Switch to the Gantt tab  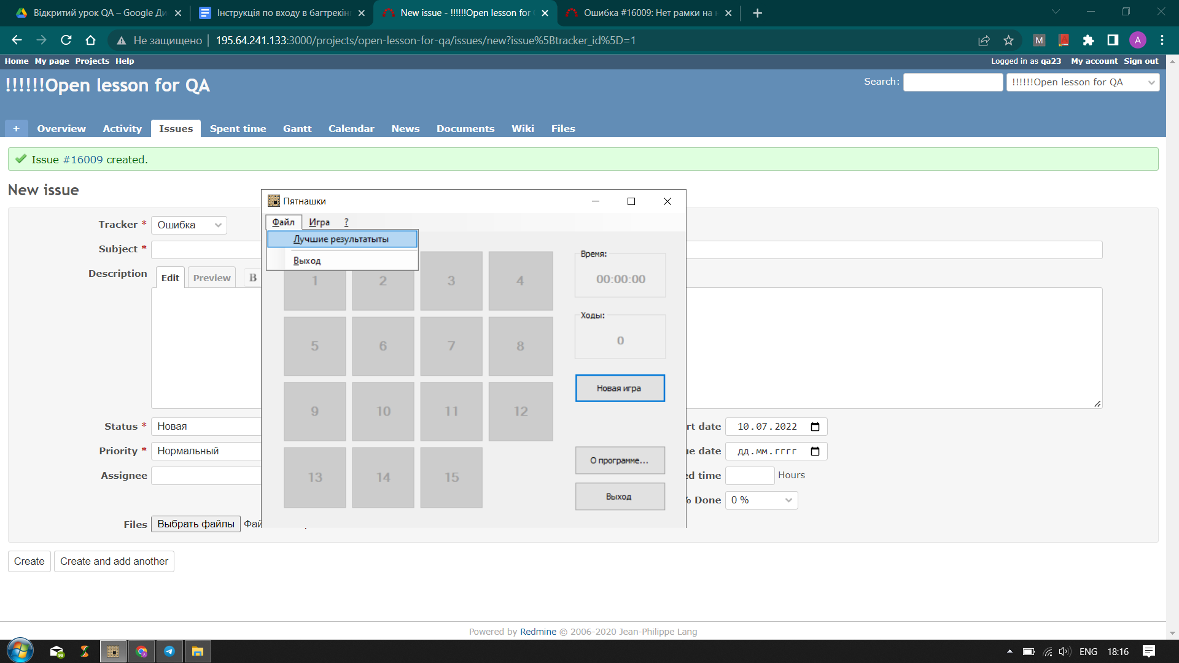[297, 128]
